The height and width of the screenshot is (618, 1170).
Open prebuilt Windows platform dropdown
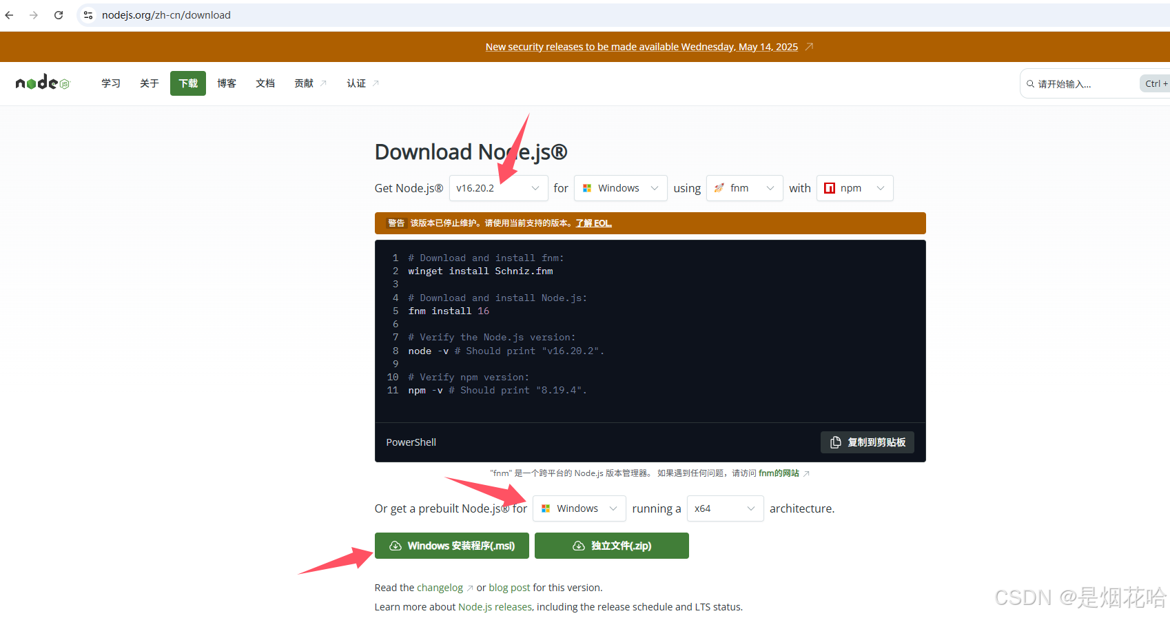click(x=579, y=508)
